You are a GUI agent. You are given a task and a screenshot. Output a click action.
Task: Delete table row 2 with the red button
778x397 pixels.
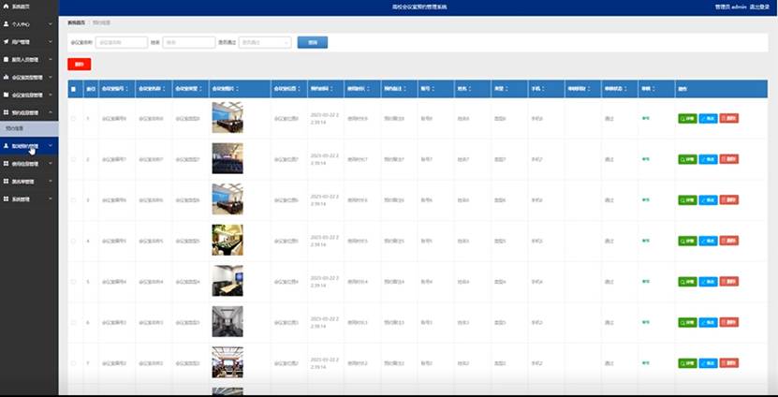point(729,159)
